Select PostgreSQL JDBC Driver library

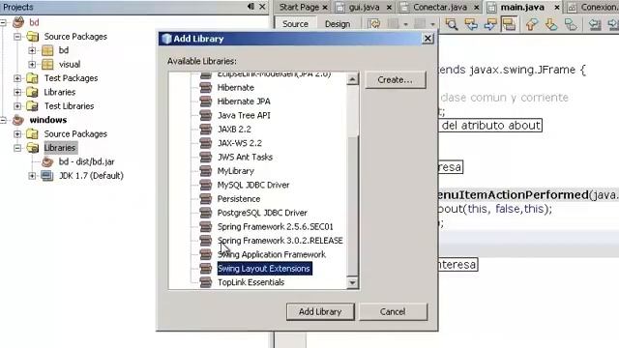(x=262, y=213)
